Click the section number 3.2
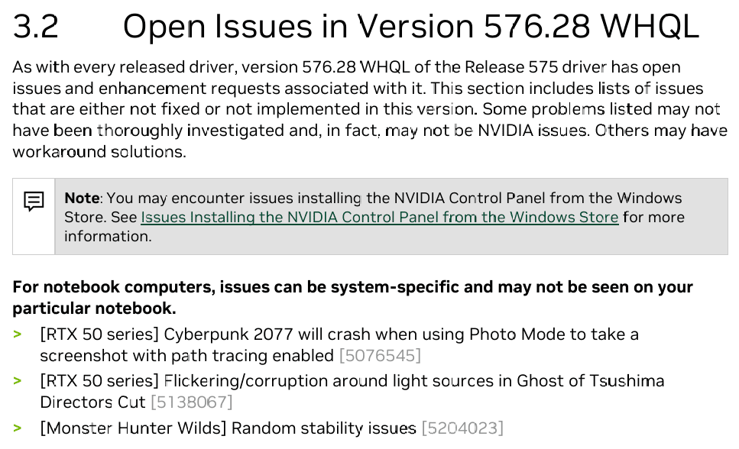Image resolution: width=739 pixels, height=449 pixels. tap(36, 27)
